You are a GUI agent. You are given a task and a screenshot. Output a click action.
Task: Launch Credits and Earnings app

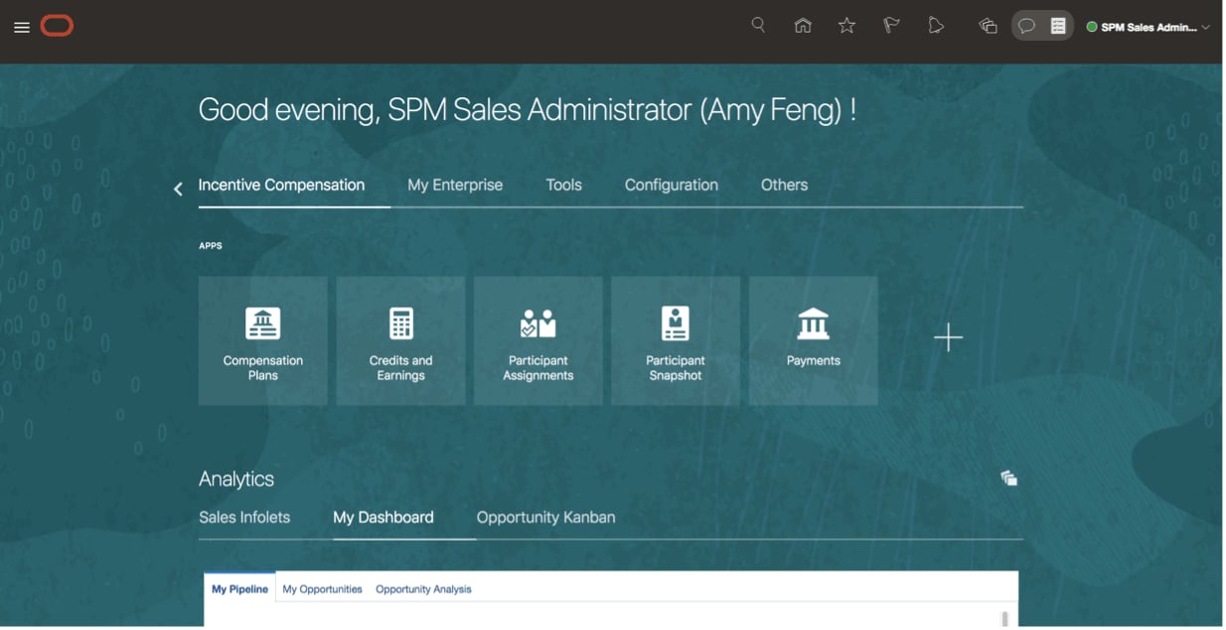click(x=400, y=340)
